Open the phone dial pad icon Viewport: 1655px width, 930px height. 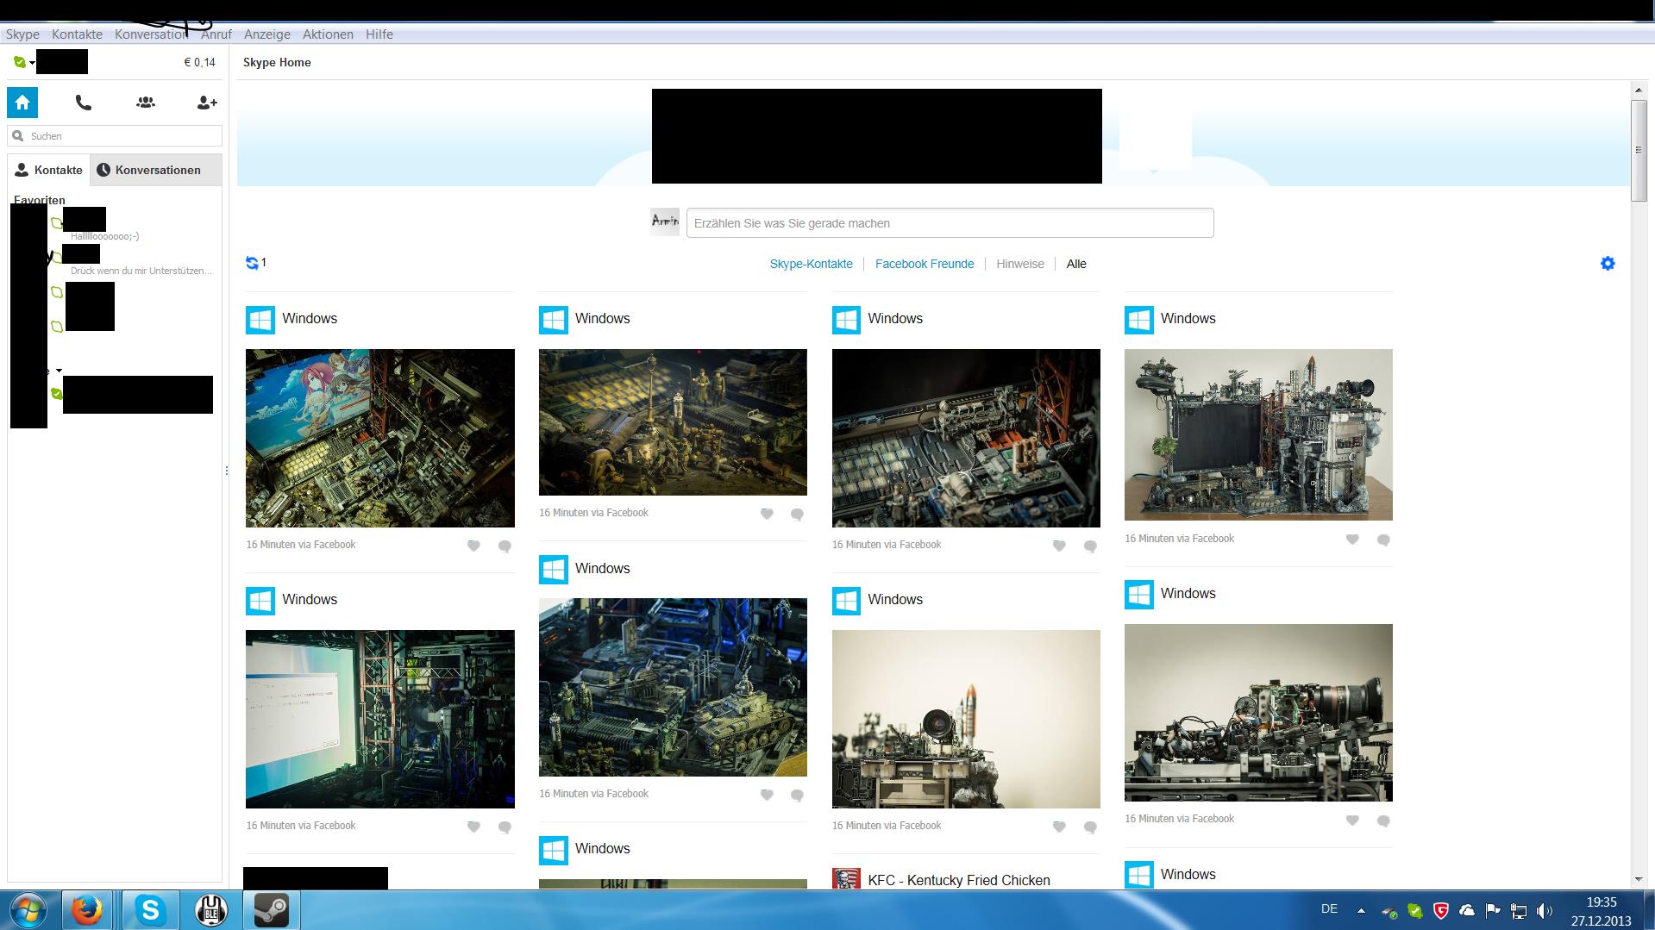[84, 103]
